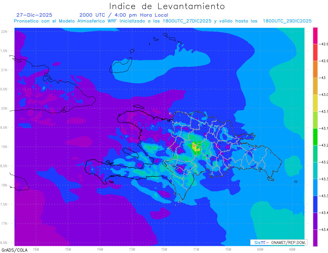Click the royal blue swatch in the color scale
The width and height of the screenshot is (328, 253).
315,204
